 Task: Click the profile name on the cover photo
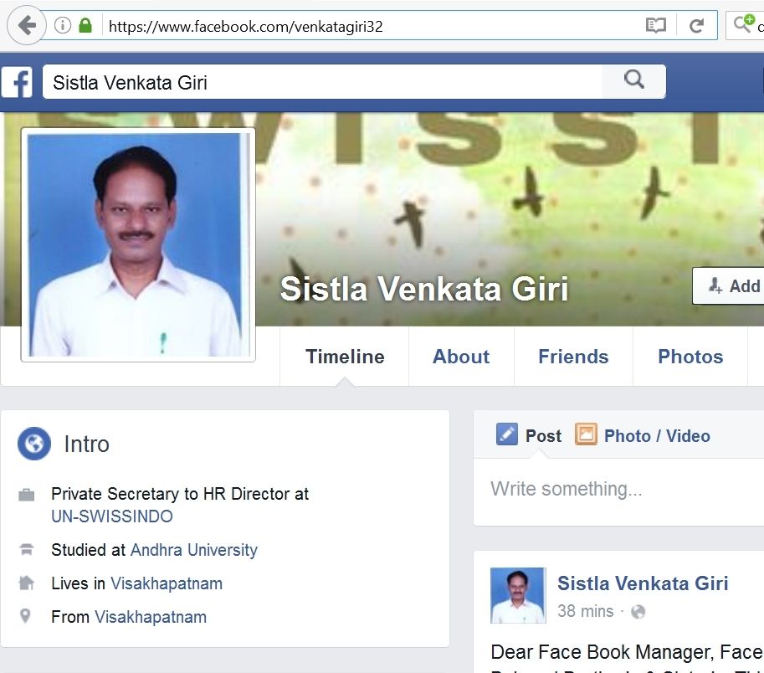(x=424, y=289)
